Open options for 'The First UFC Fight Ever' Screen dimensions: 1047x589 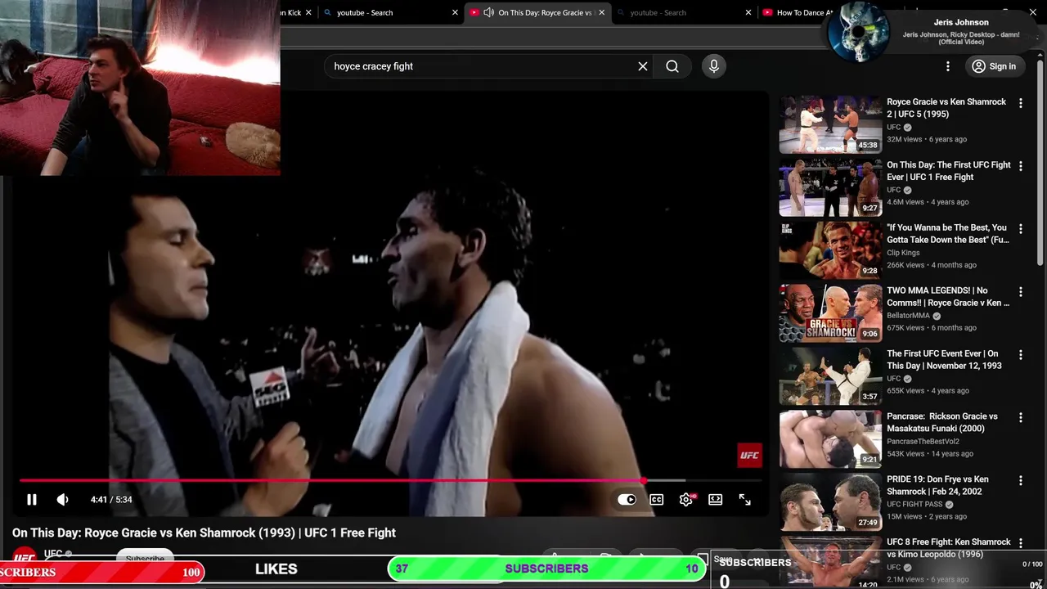pos(1020,166)
